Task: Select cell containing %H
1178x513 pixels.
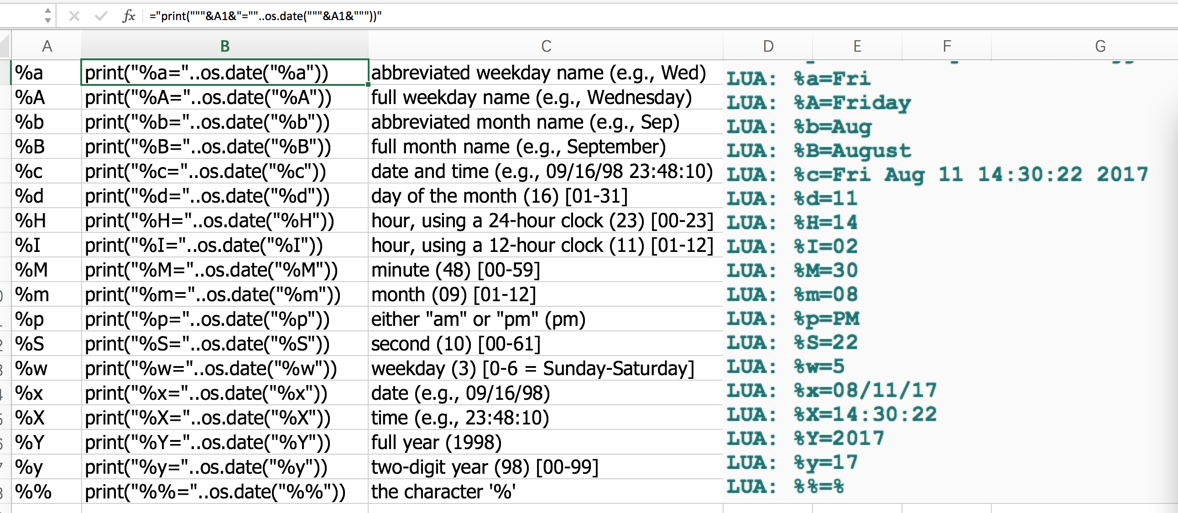Action: tap(46, 220)
